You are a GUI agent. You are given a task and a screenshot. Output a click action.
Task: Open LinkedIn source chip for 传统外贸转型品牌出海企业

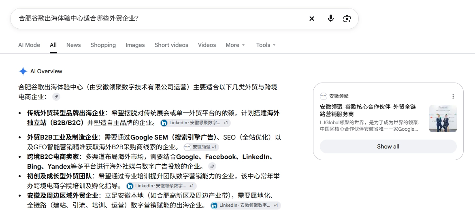[196, 123]
